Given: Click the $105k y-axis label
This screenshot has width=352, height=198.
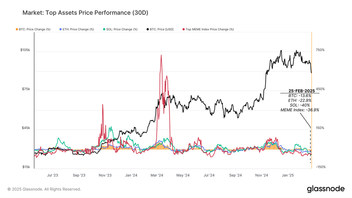Looking at the screenshot, I should click(x=25, y=50).
